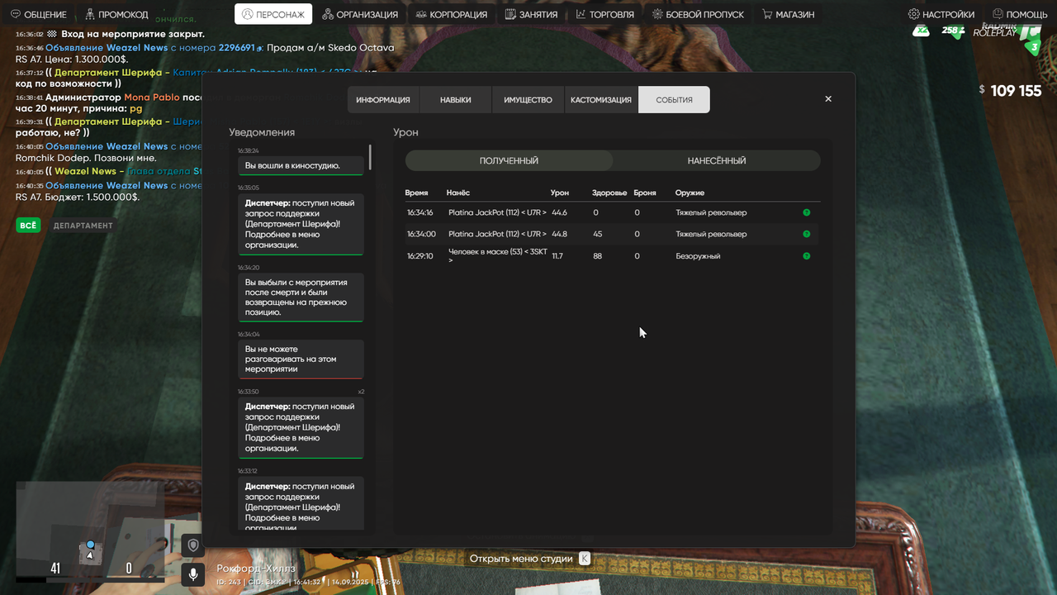Open the ПОМОЩЬ help menu
Screen dimensions: 1057x595
tap(1020, 14)
